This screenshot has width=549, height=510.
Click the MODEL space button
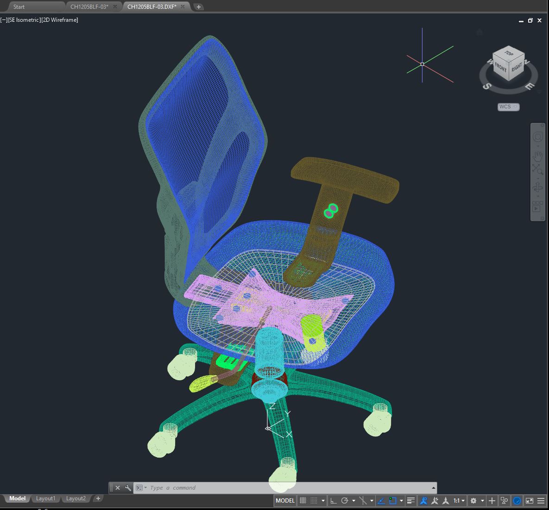pyautogui.click(x=285, y=501)
